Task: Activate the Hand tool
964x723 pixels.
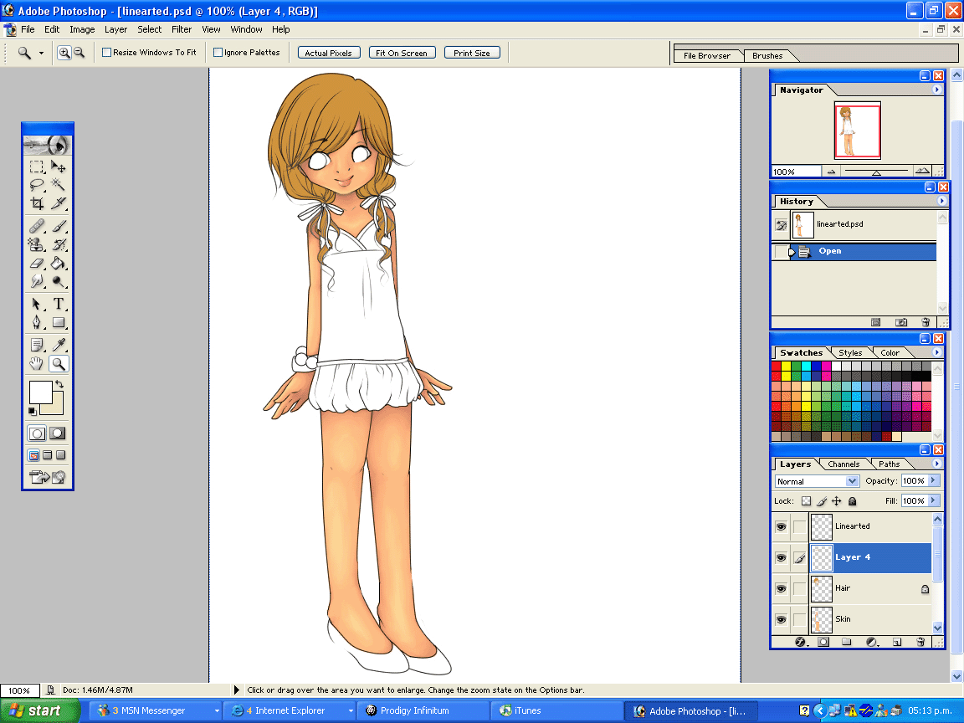Action: [x=37, y=363]
